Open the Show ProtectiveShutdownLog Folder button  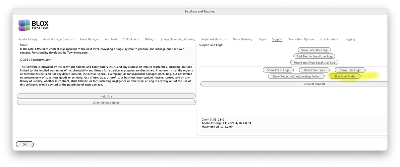click(x=296, y=76)
